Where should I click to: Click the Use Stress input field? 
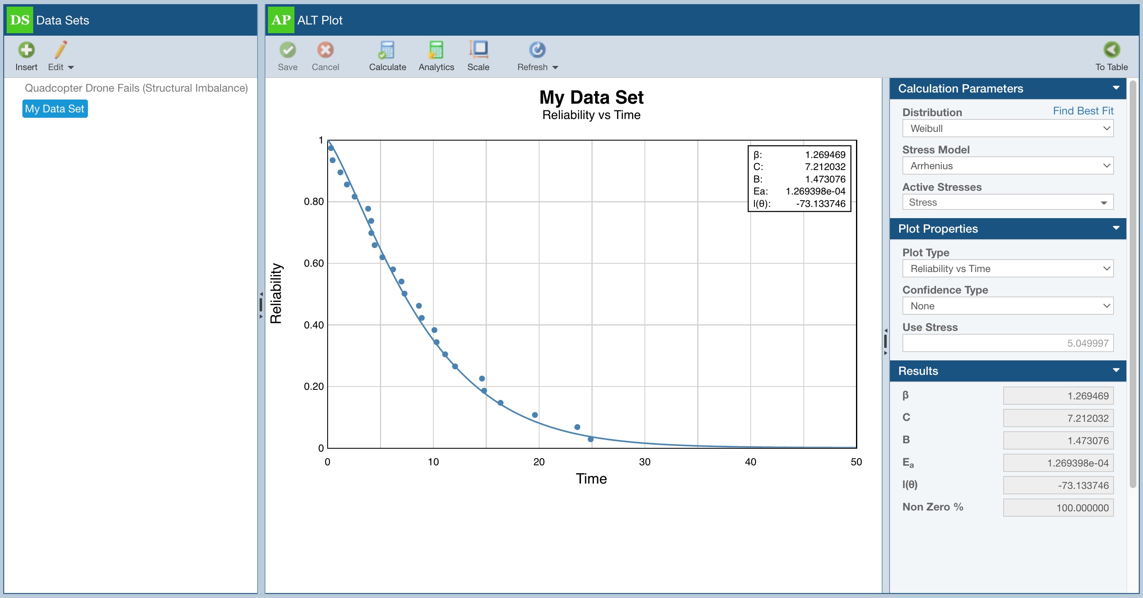pos(1007,343)
